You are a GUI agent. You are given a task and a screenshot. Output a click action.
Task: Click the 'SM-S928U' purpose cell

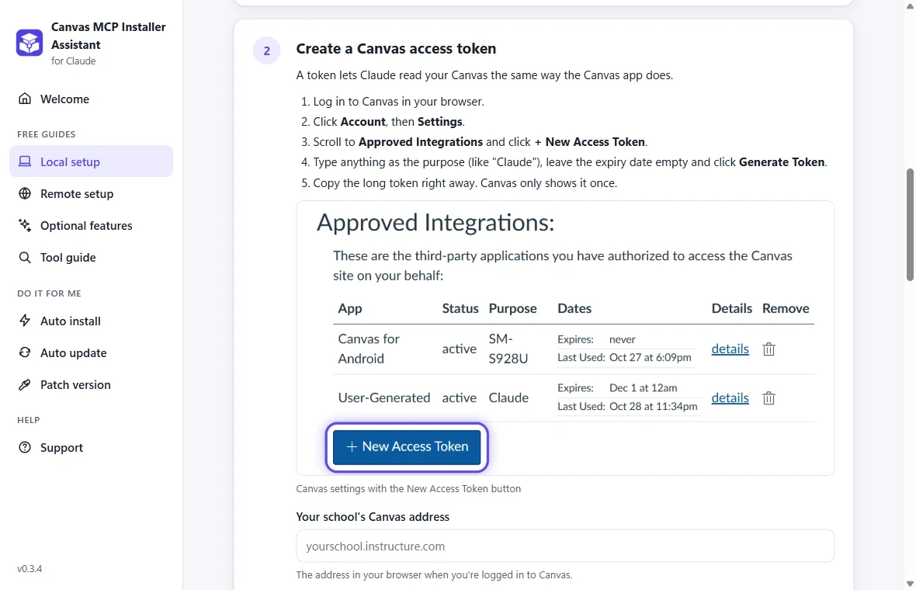click(508, 349)
